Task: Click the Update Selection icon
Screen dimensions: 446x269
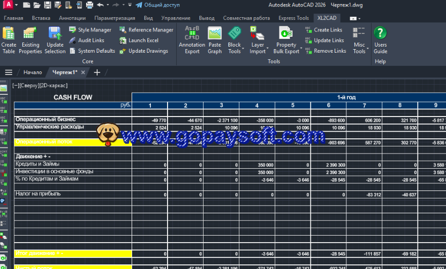Action: (55, 40)
